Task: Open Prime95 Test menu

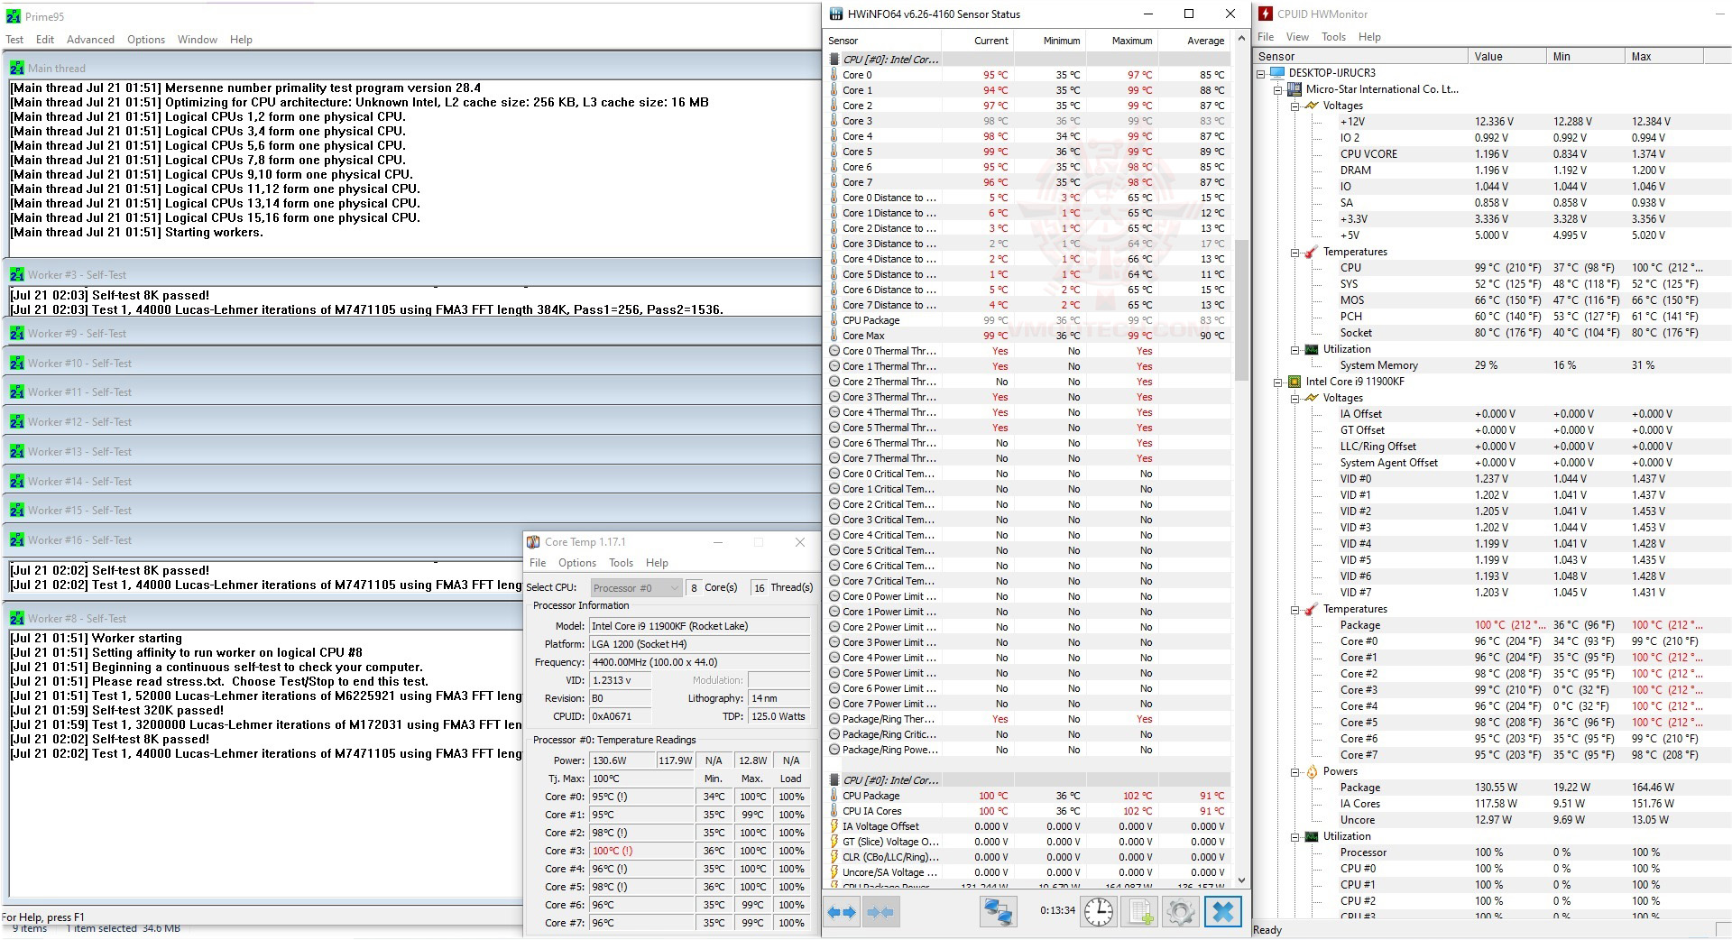Action: [x=14, y=40]
